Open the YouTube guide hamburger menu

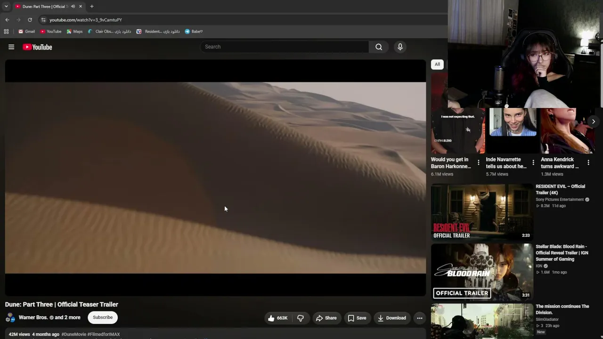[x=11, y=47]
